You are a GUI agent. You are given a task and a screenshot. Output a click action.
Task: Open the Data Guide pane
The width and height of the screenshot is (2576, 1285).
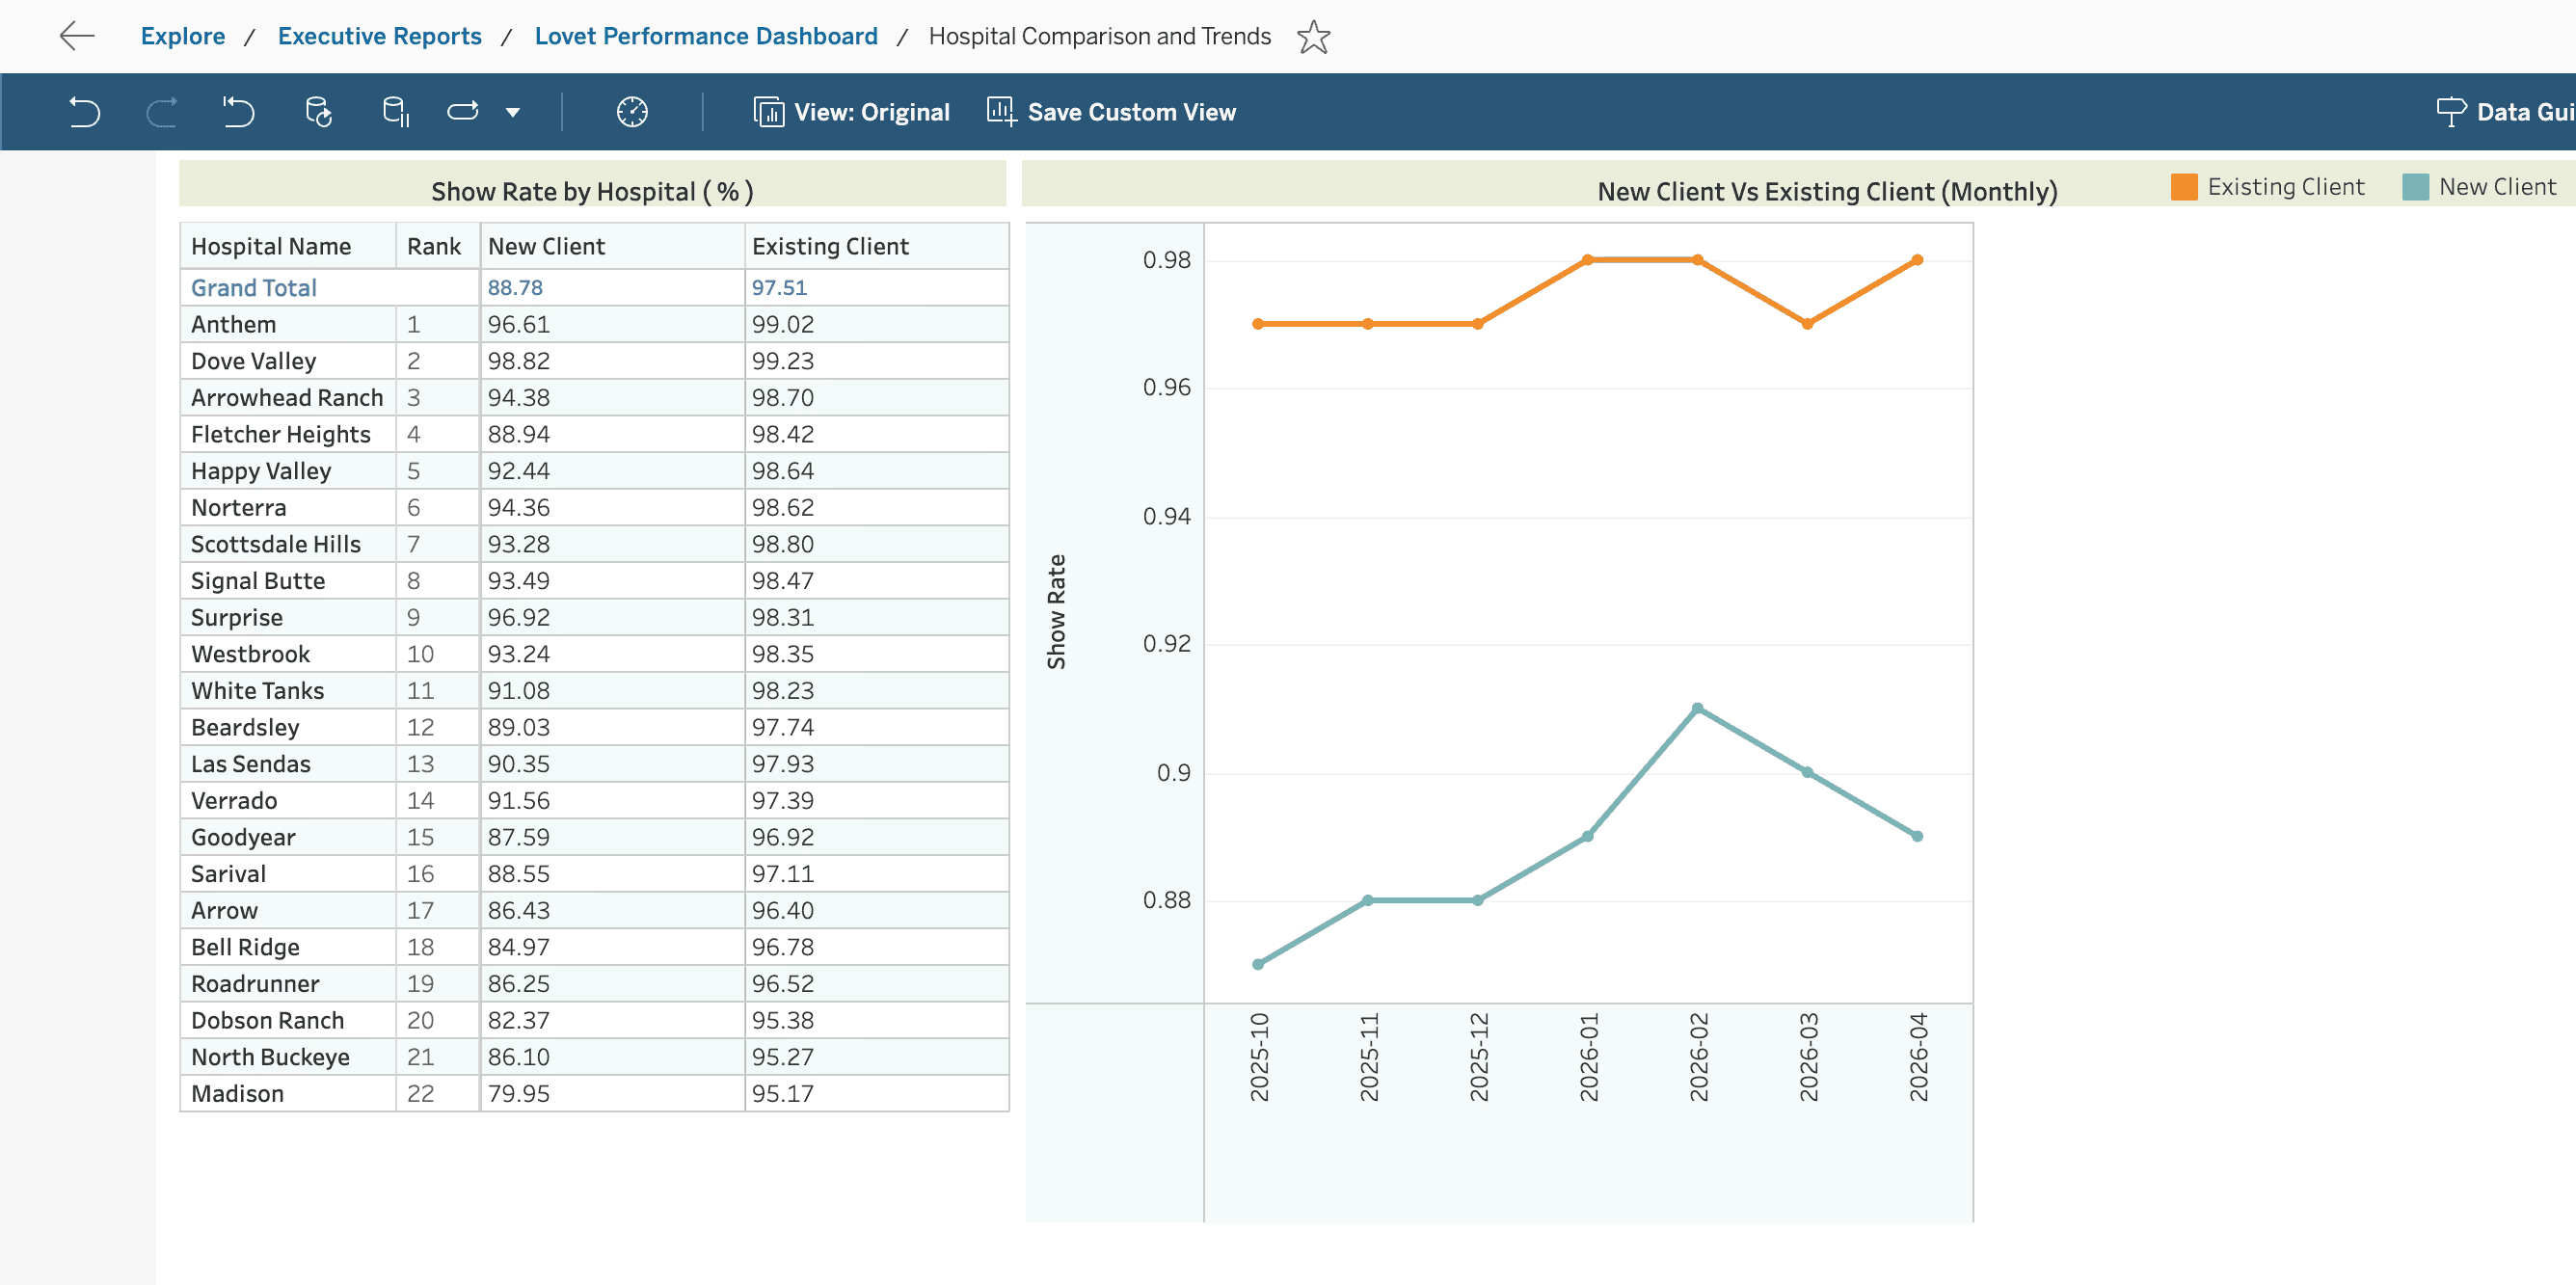tap(2504, 112)
